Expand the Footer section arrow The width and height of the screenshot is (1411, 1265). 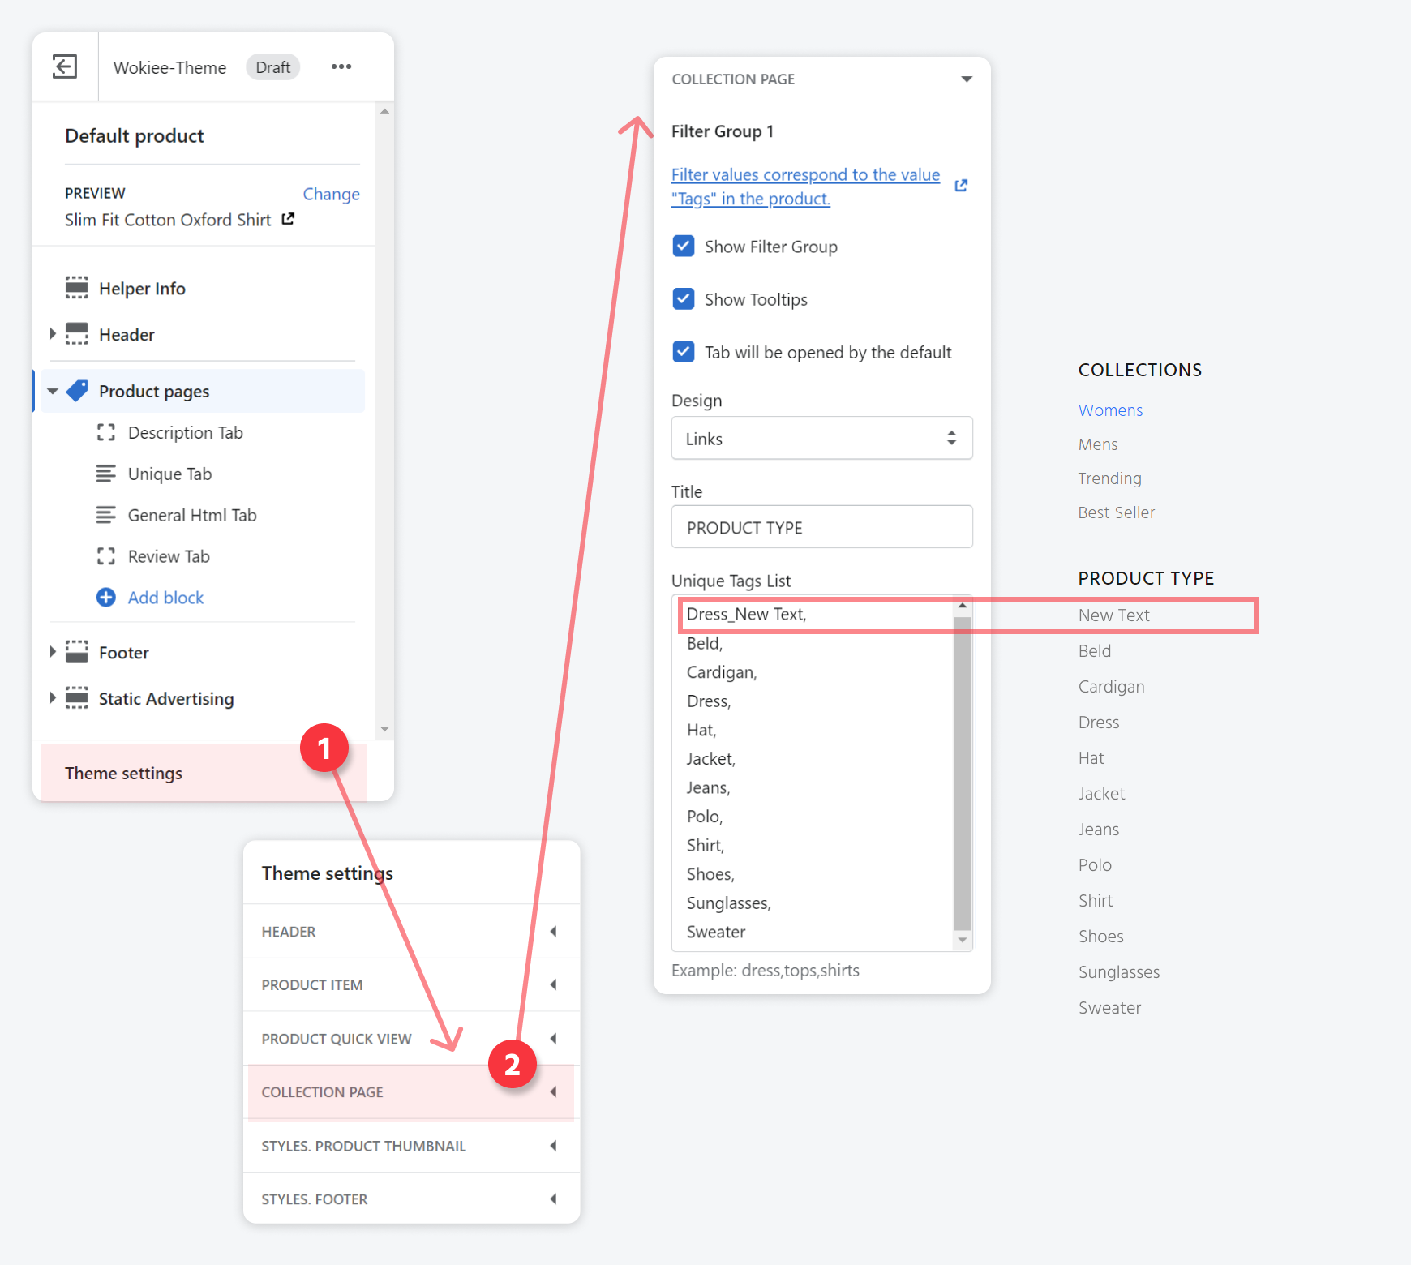(x=53, y=652)
